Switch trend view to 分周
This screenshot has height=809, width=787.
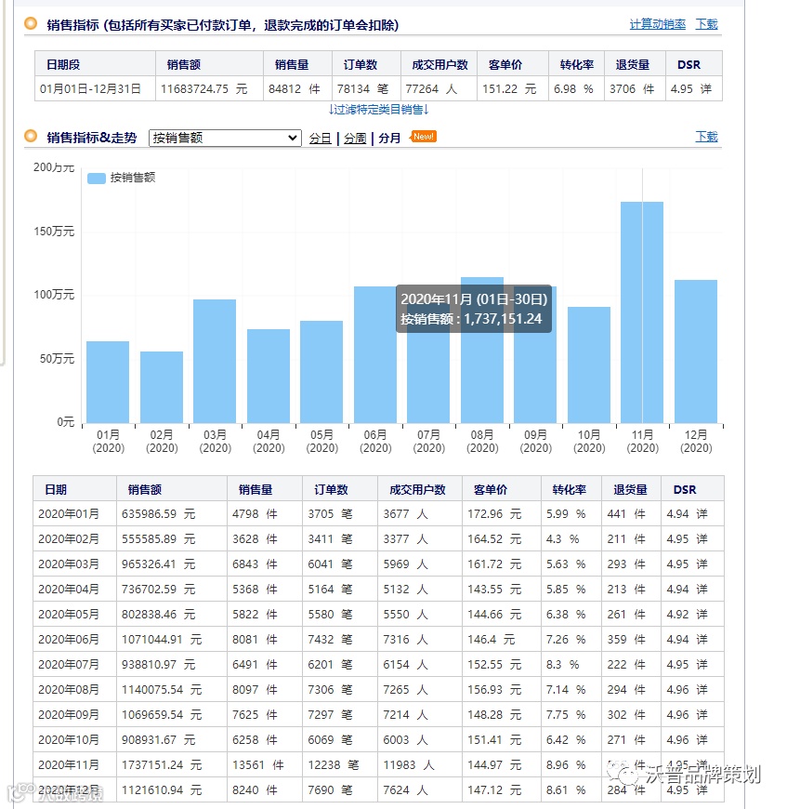[x=355, y=139]
